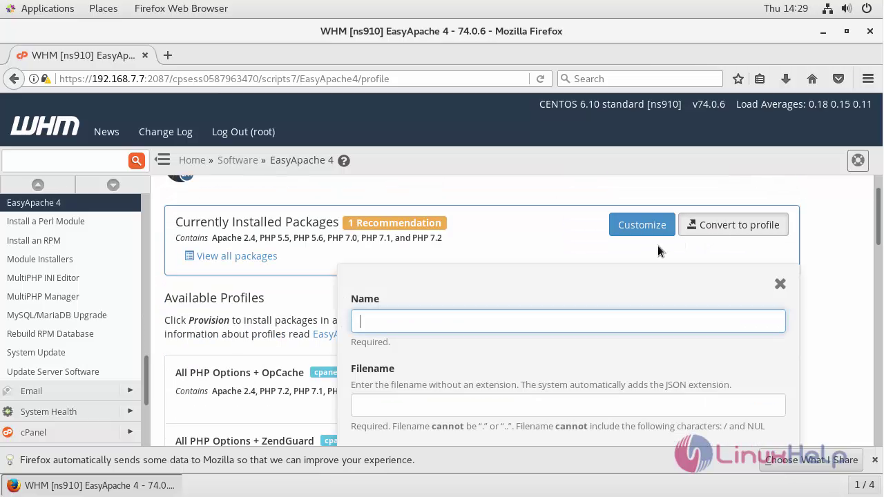Open Firefox bookmarks list icon
The height and width of the screenshot is (497, 884).
760,79
